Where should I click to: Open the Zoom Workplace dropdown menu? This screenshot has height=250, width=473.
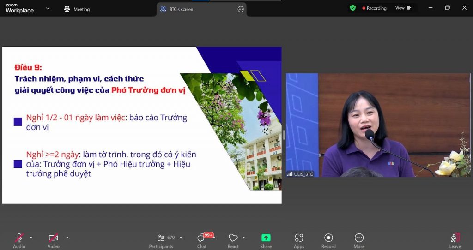click(47, 9)
